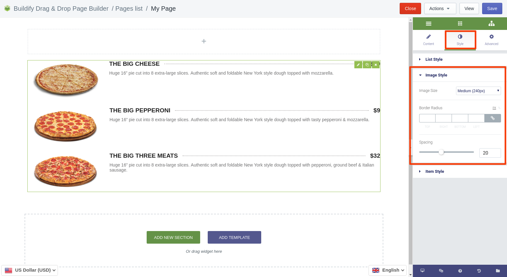Viewport: 507px width, 277px height.
Task: Open the translate language icon in footer
Action: click(441, 271)
